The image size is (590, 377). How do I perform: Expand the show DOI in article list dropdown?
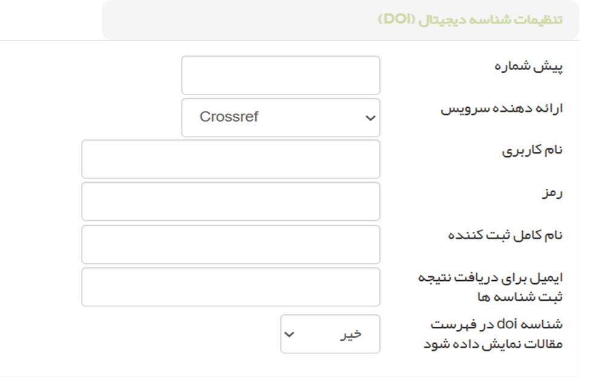click(330, 334)
